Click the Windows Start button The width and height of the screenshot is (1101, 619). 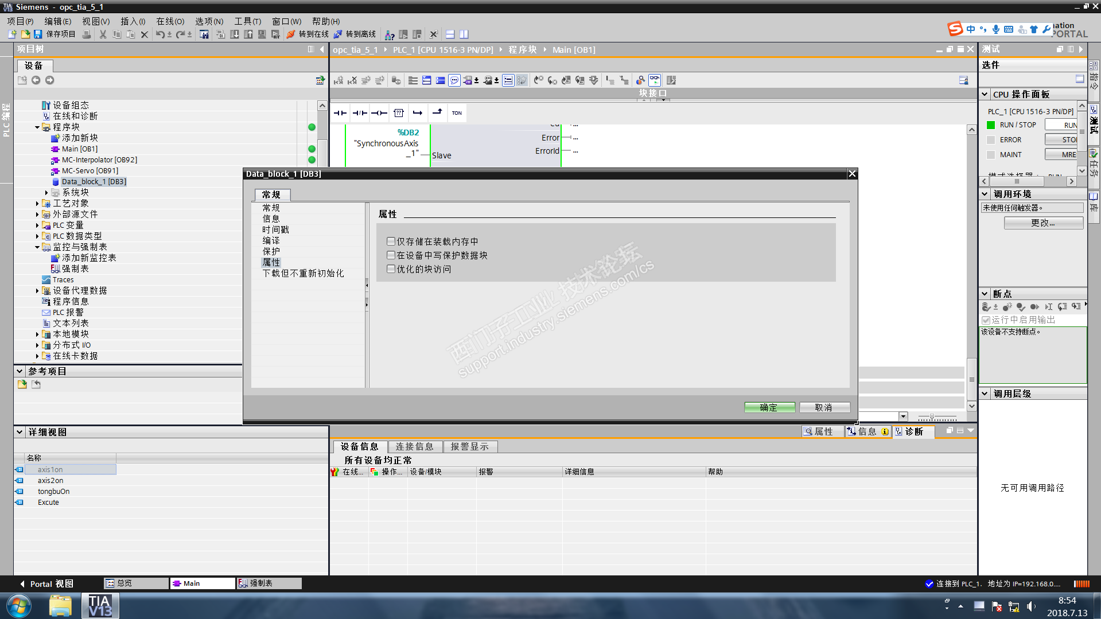(19, 606)
